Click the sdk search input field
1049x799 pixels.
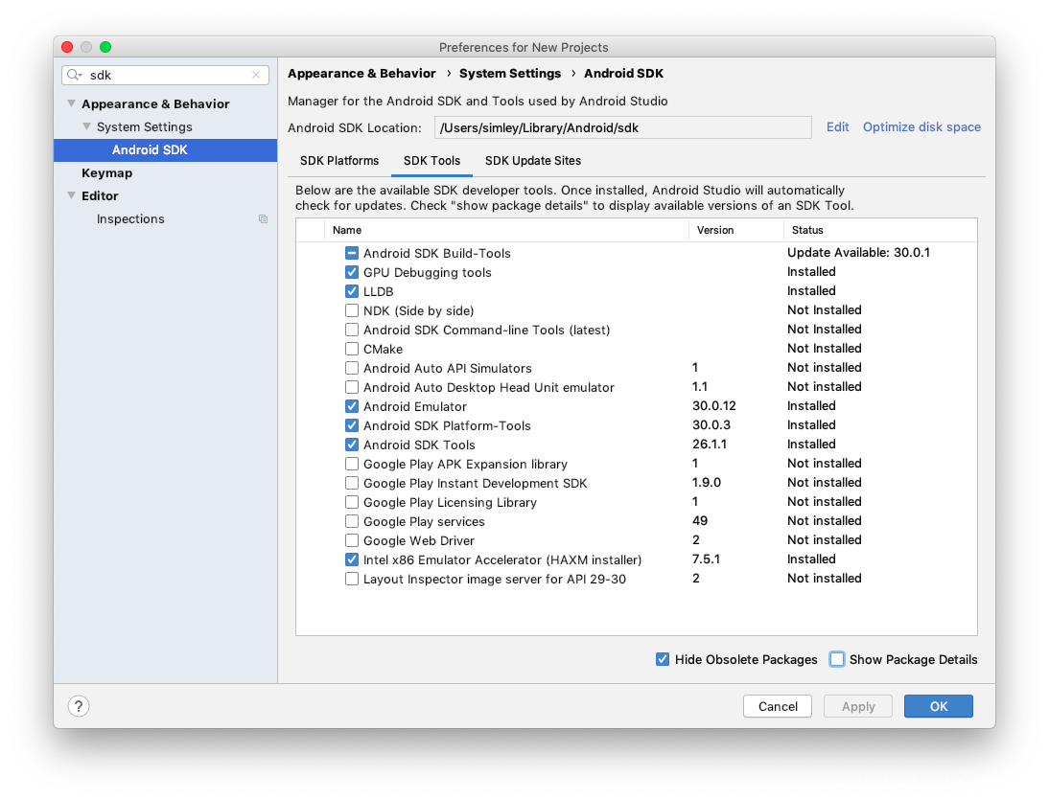click(165, 75)
